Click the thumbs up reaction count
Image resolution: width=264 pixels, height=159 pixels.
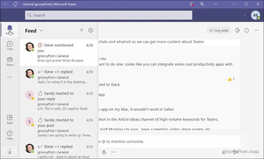[231, 79]
